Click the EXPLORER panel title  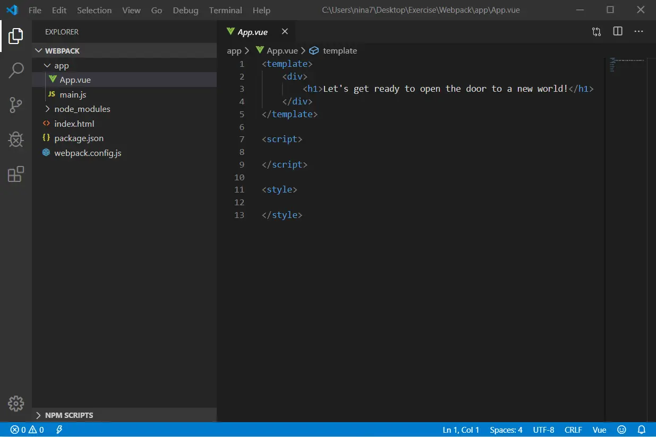(62, 32)
